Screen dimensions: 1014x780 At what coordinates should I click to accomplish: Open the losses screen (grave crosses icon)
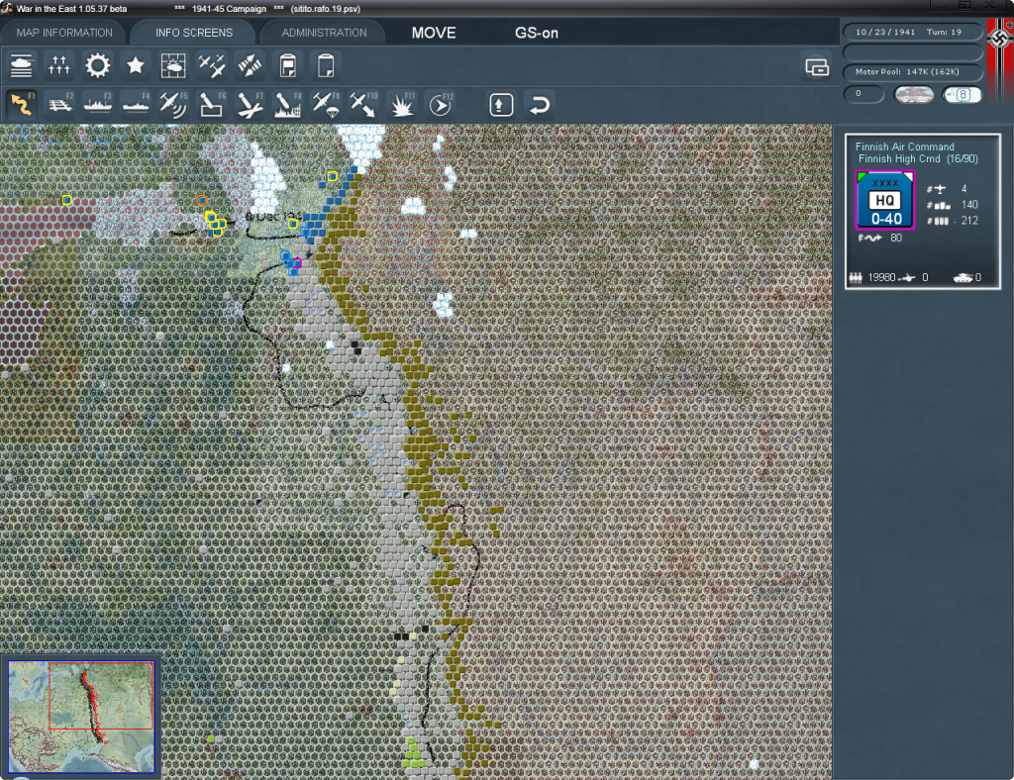(x=59, y=66)
